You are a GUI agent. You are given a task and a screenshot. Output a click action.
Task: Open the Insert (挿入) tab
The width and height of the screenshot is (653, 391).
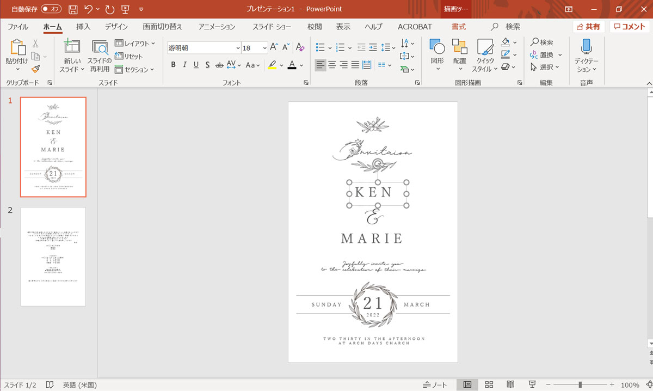coord(83,27)
